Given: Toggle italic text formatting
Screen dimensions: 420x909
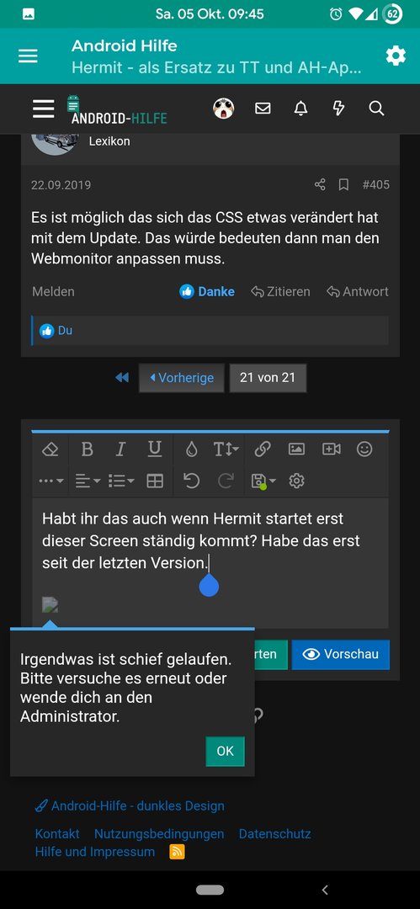Looking at the screenshot, I should pyautogui.click(x=120, y=449).
